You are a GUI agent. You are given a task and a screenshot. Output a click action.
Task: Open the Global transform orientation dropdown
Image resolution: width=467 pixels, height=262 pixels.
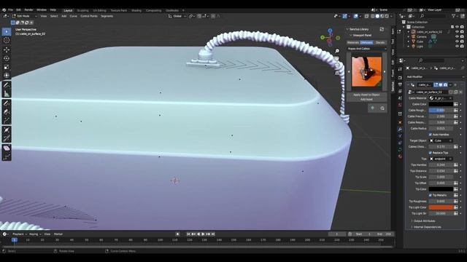point(177,16)
